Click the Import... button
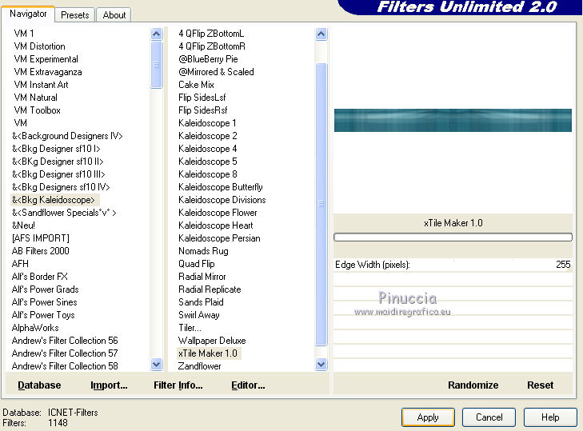Screen dimensions: 583x431 click(109, 385)
